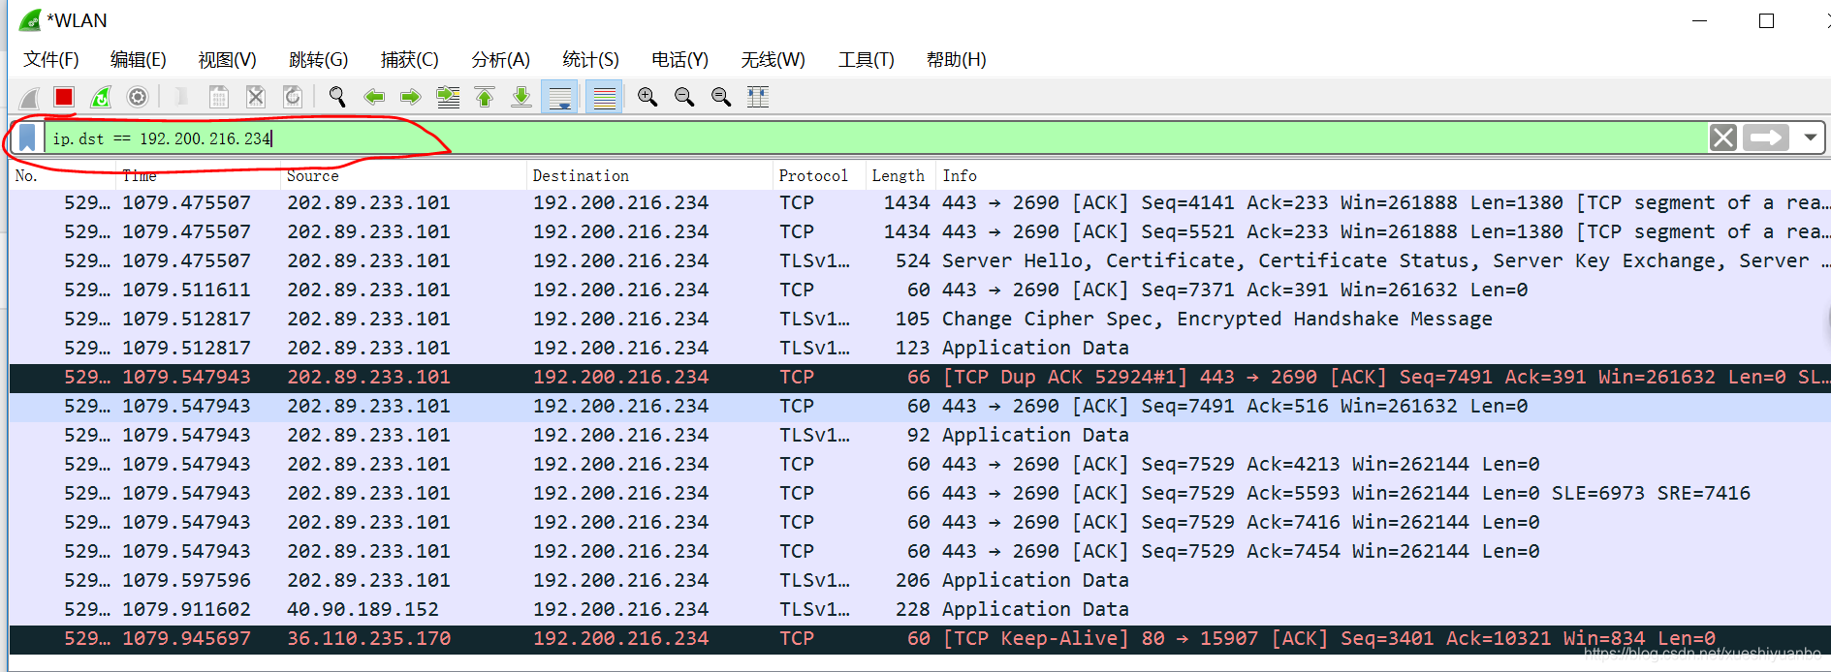The height and width of the screenshot is (672, 1831).
Task: Apply the display filter arrow button
Action: [x=1766, y=137]
